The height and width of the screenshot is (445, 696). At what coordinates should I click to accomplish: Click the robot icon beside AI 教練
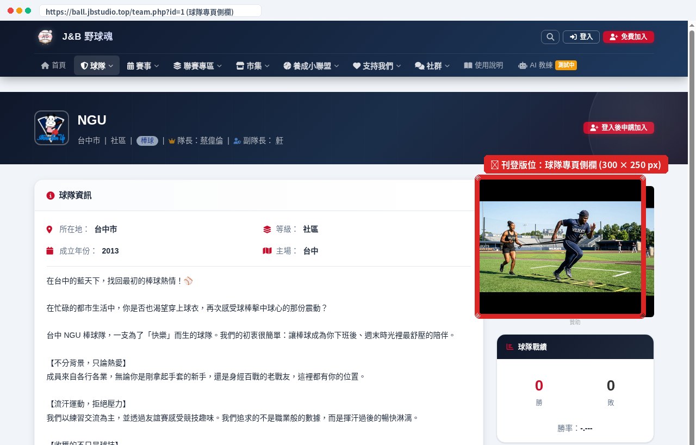pos(523,65)
